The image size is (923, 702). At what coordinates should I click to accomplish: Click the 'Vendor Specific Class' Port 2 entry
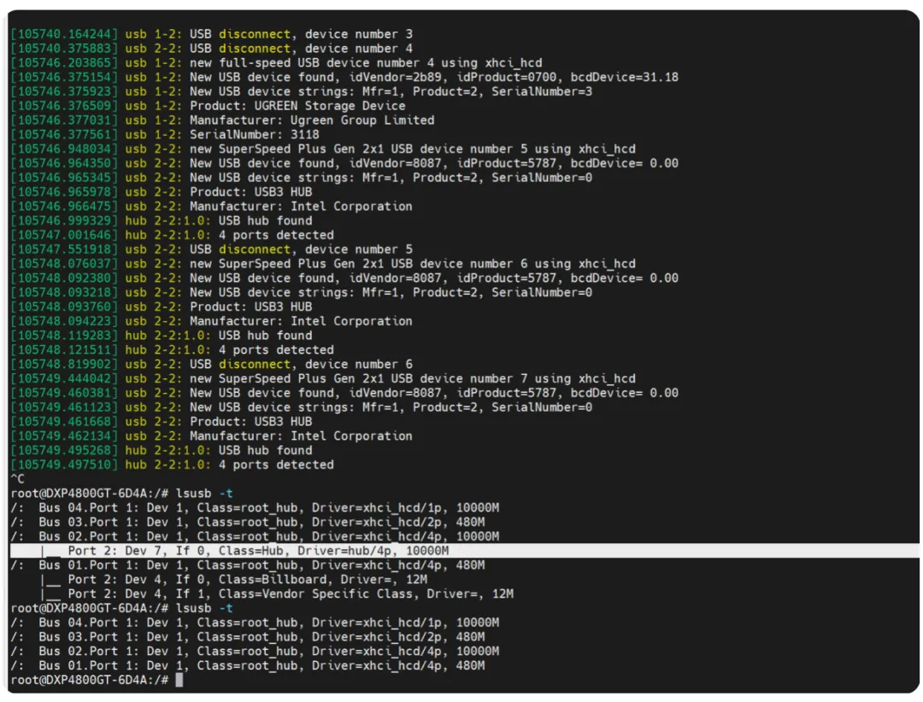(277, 594)
